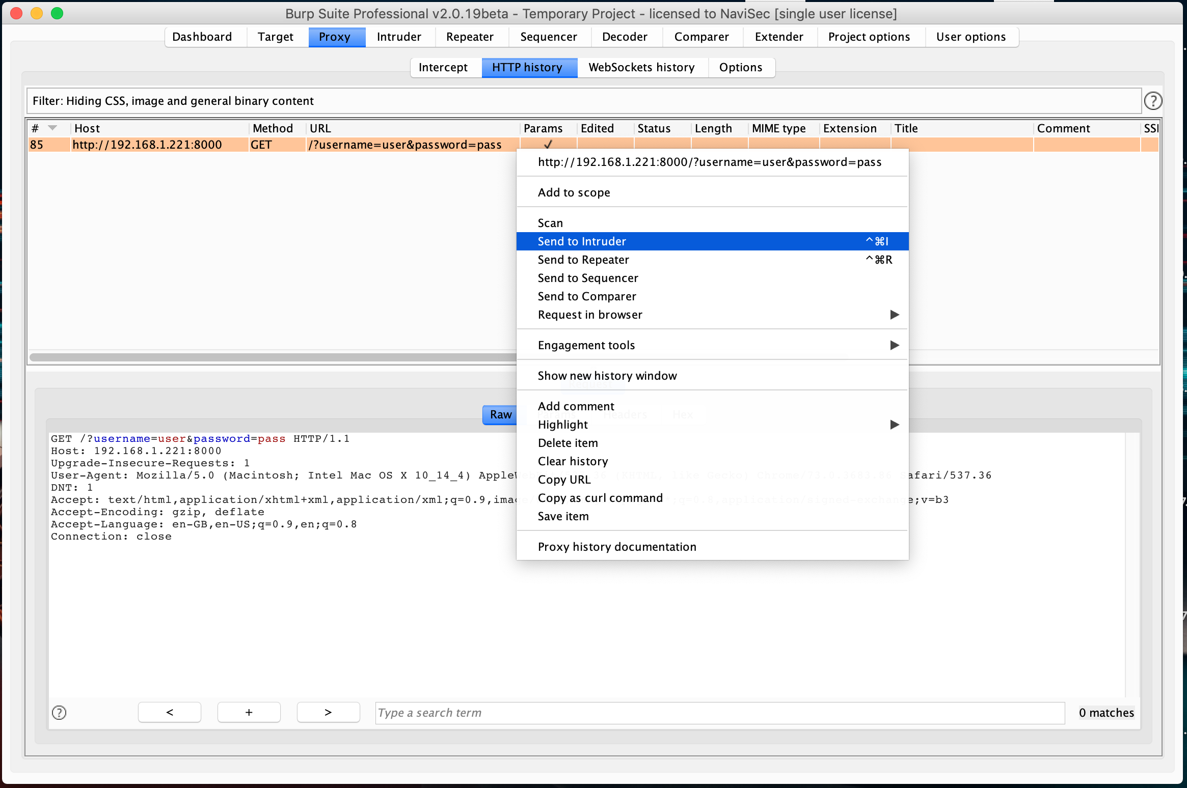The image size is (1187, 788).
Task: Select Copy as curl command
Action: click(712, 498)
